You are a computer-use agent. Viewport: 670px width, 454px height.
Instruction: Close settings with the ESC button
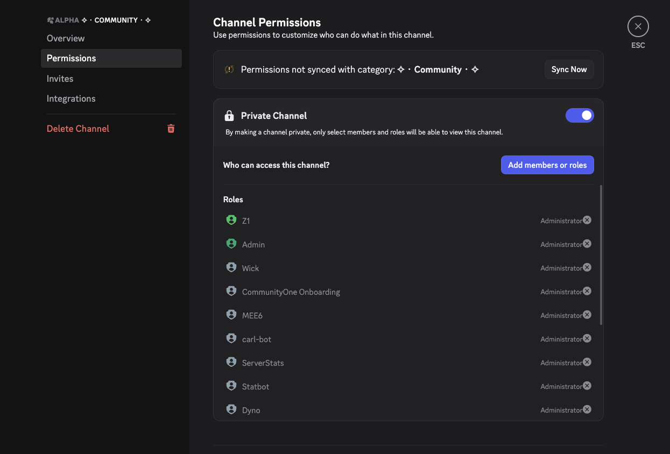click(638, 26)
